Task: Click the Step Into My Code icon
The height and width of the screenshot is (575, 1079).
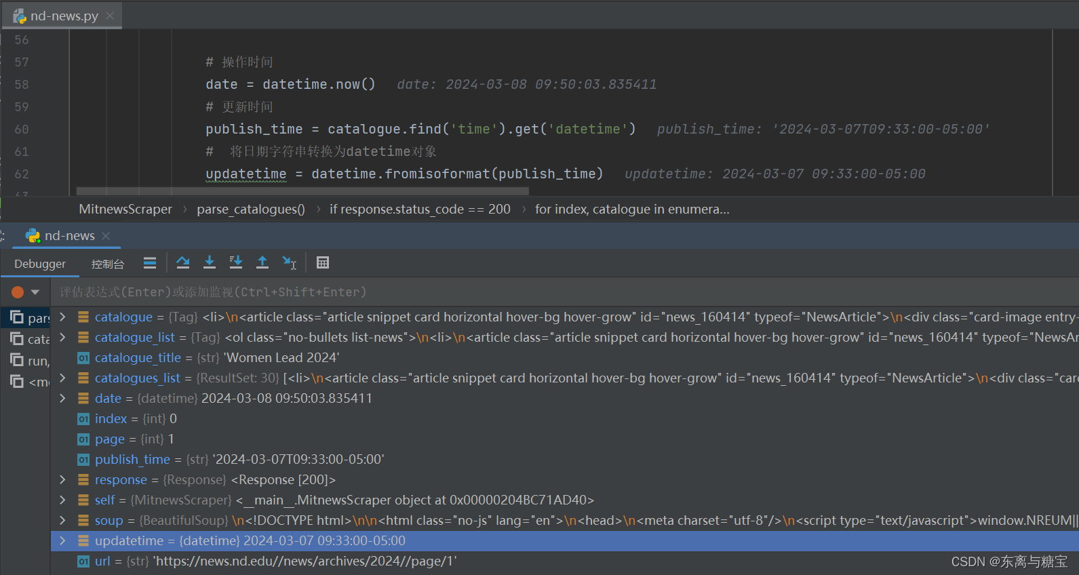Action: 236,262
